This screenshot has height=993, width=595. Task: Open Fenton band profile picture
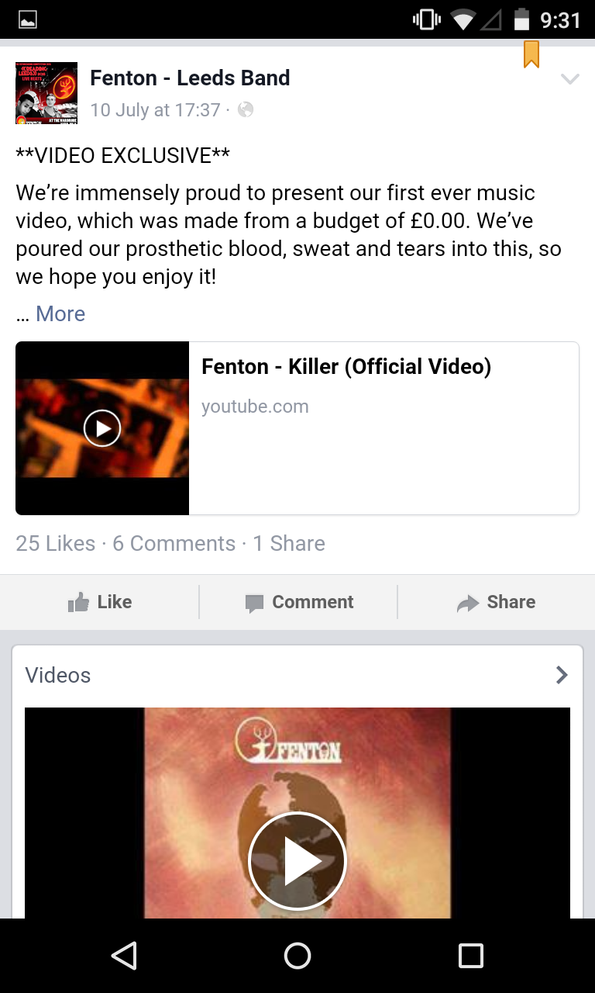46,93
